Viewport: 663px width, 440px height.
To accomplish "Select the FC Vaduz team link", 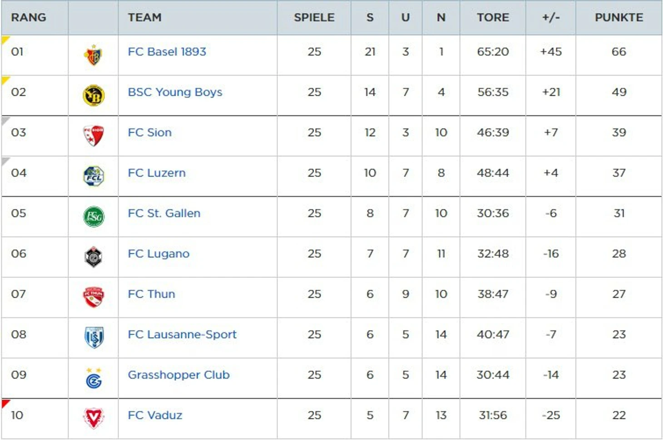I will tap(155, 415).
